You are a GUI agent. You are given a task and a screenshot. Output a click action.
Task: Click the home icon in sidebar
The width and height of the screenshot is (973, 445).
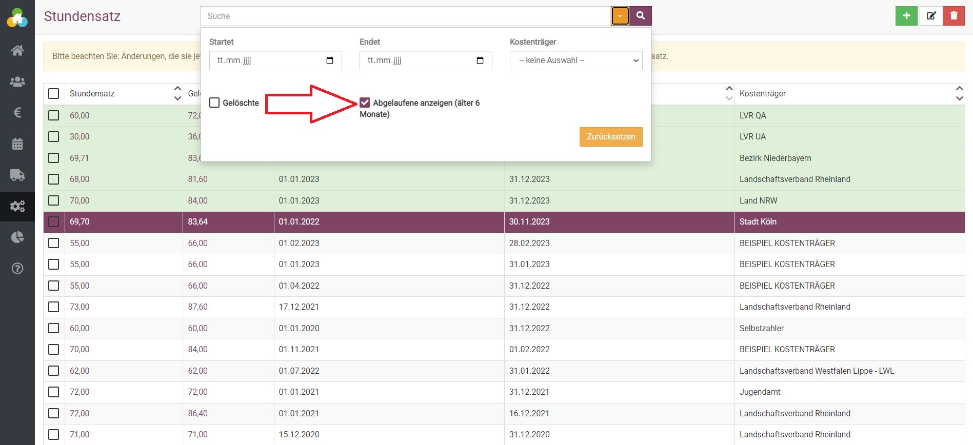[17, 50]
